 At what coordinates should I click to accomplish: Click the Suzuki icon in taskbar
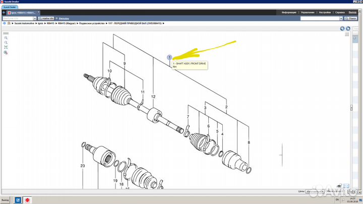click(x=26, y=199)
